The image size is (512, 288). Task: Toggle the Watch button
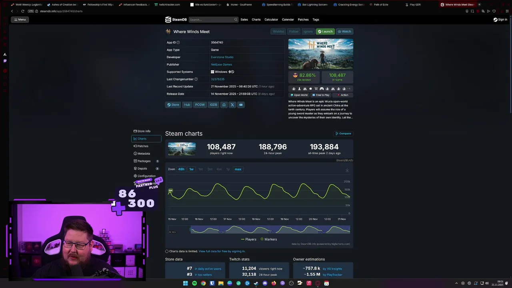(x=344, y=32)
